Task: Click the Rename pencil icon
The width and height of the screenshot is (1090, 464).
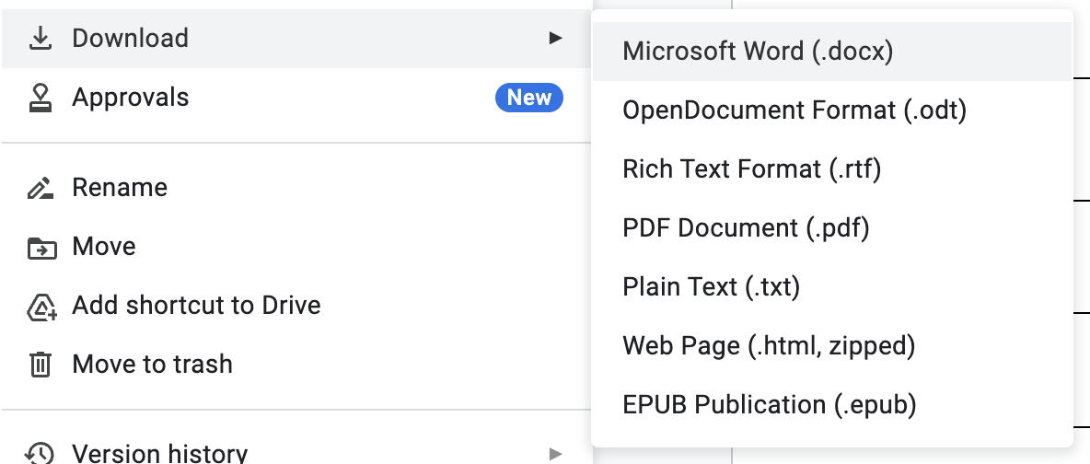Action: (40, 188)
